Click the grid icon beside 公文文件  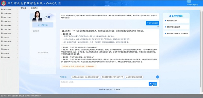tap(2, 37)
